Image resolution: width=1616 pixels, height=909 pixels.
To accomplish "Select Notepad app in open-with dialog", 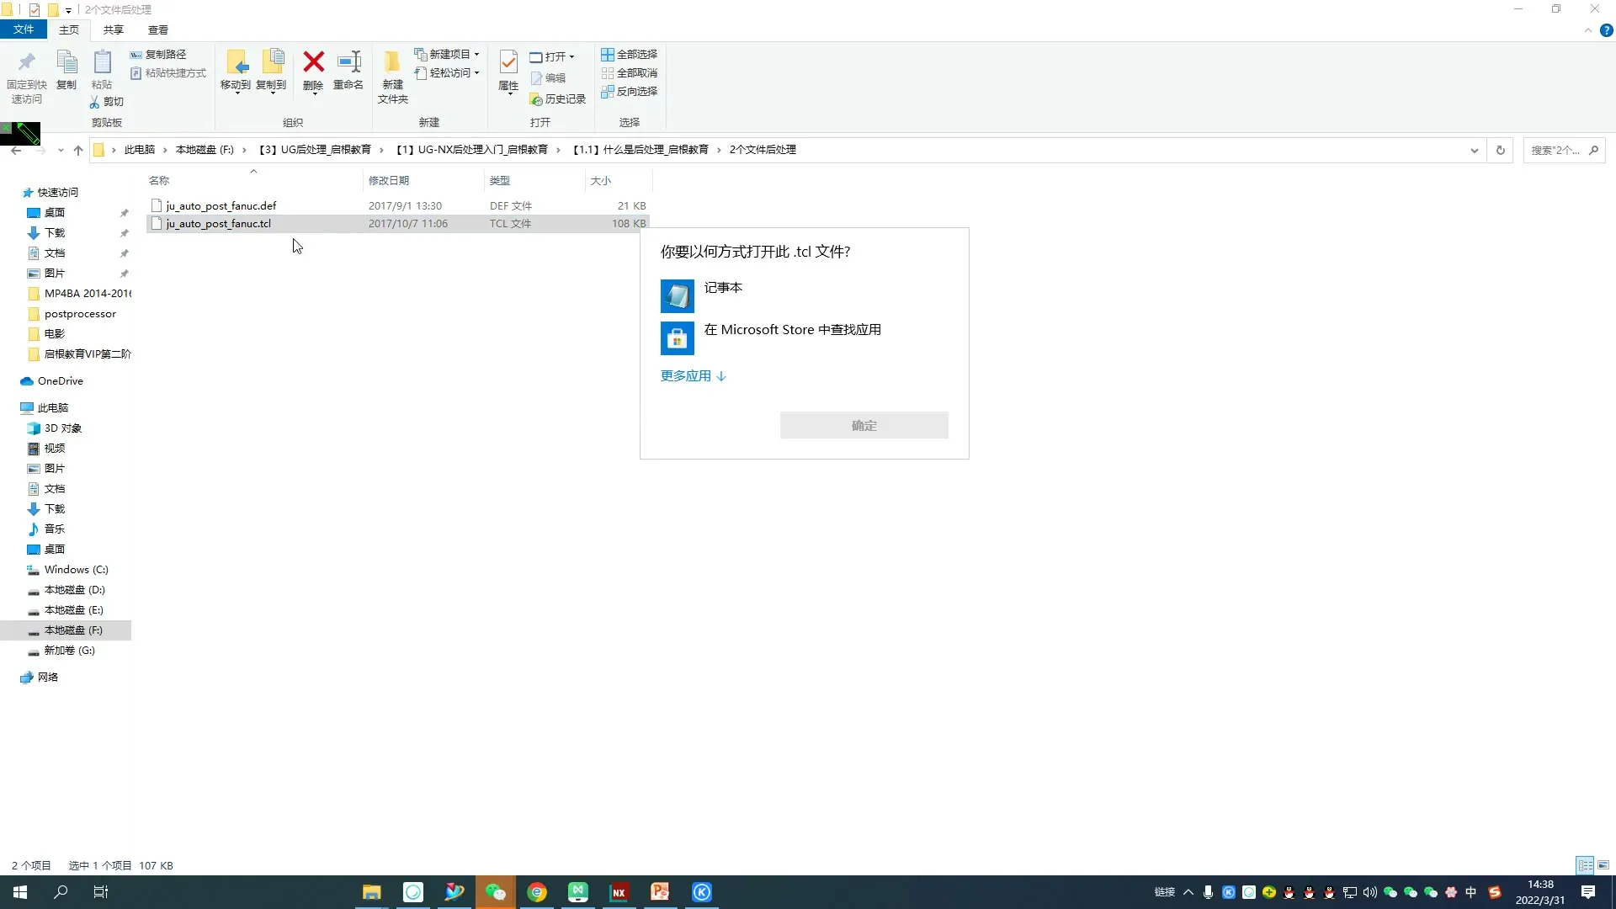I will coord(722,289).
